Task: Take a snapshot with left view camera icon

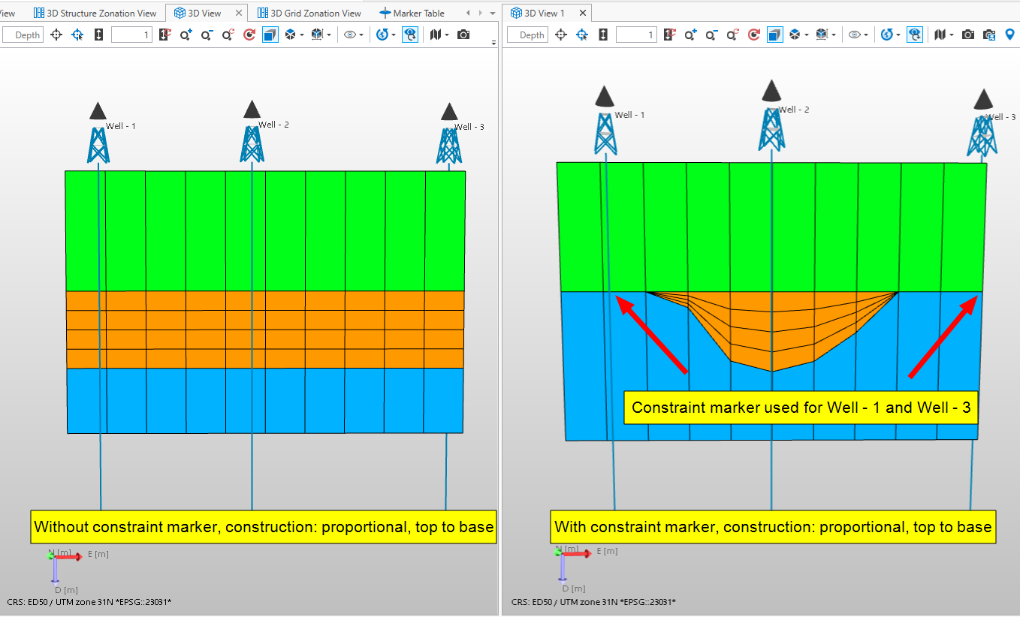Action: pos(463,35)
